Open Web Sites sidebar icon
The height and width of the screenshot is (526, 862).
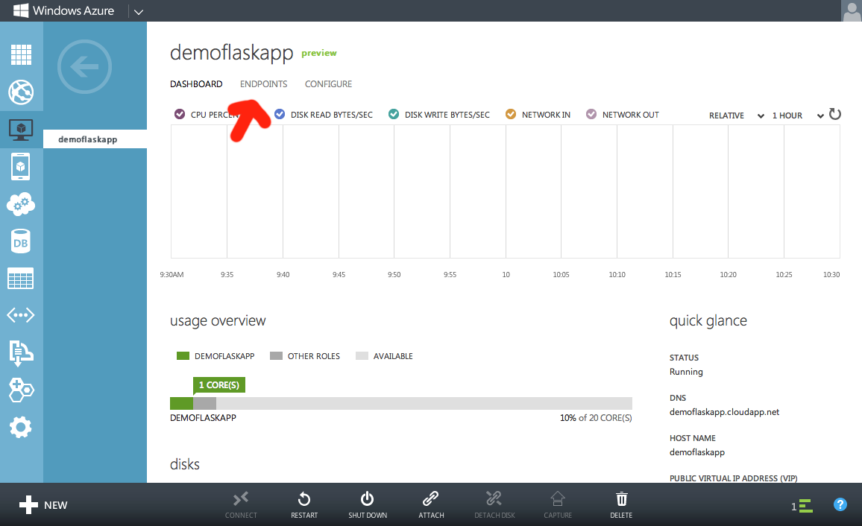21,92
